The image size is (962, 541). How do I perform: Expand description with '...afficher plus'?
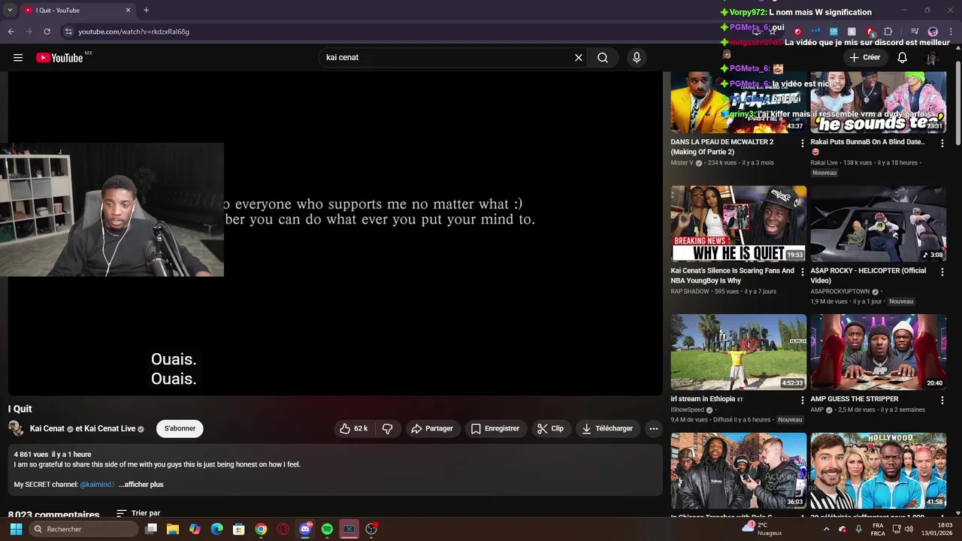[141, 485]
